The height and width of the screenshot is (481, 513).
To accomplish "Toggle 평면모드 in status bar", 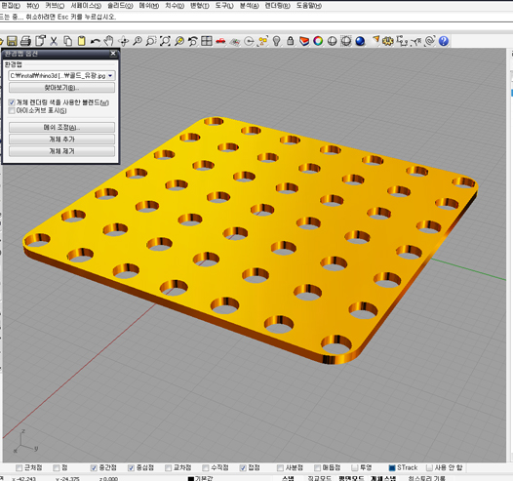I will (351, 478).
